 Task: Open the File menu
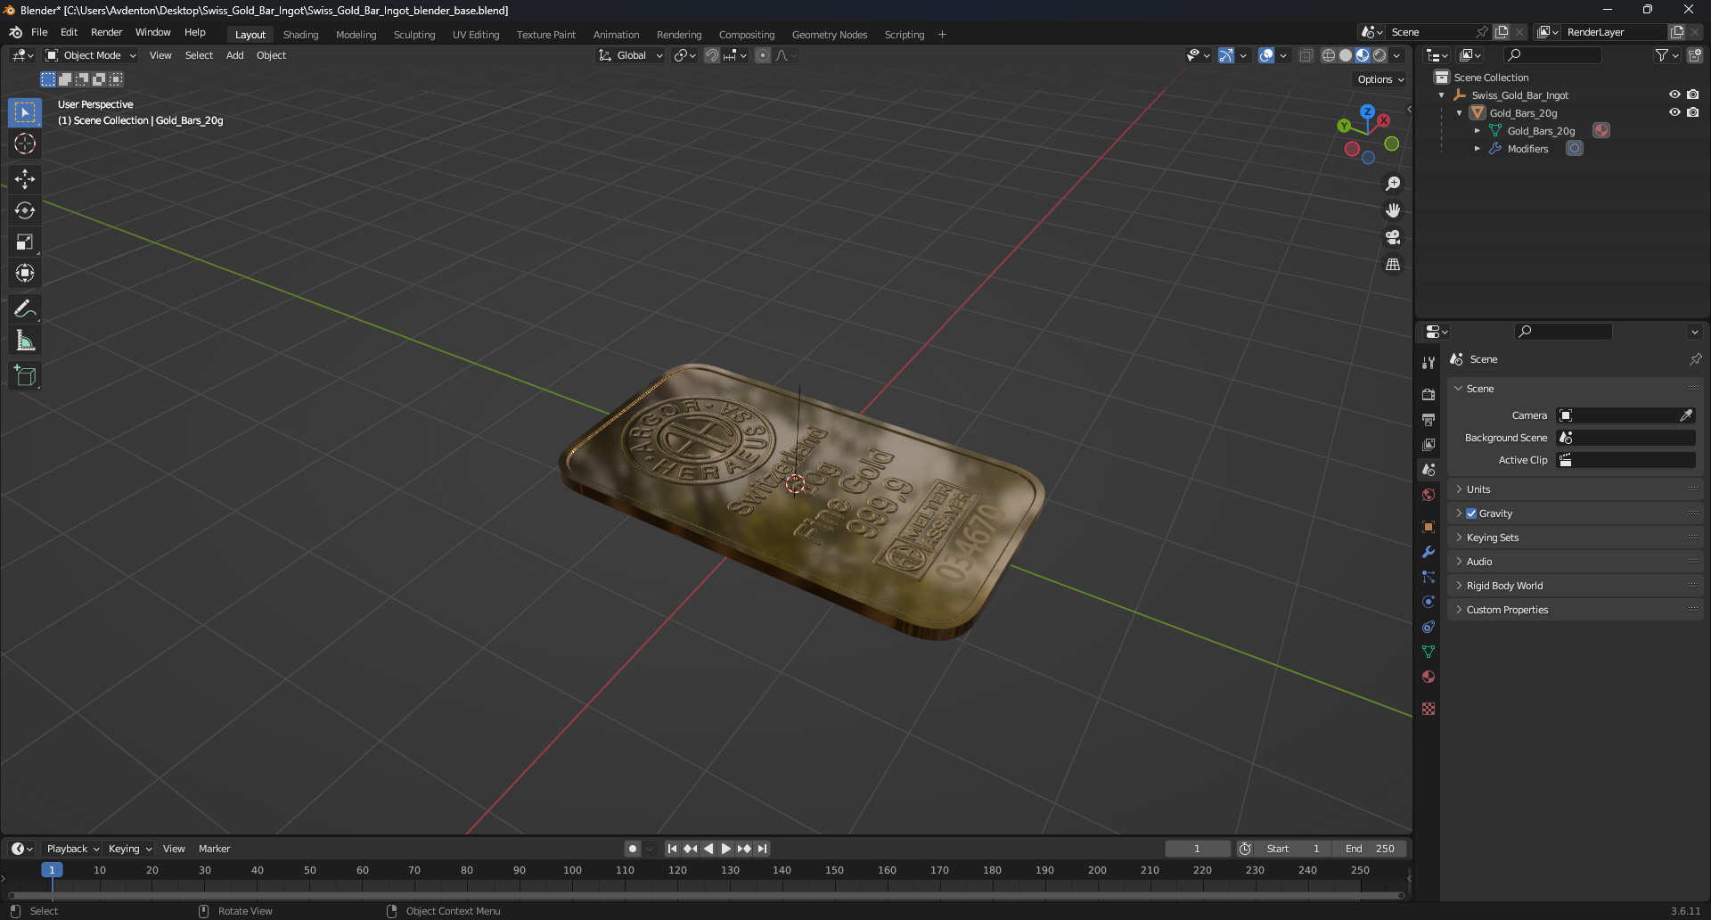(x=39, y=32)
